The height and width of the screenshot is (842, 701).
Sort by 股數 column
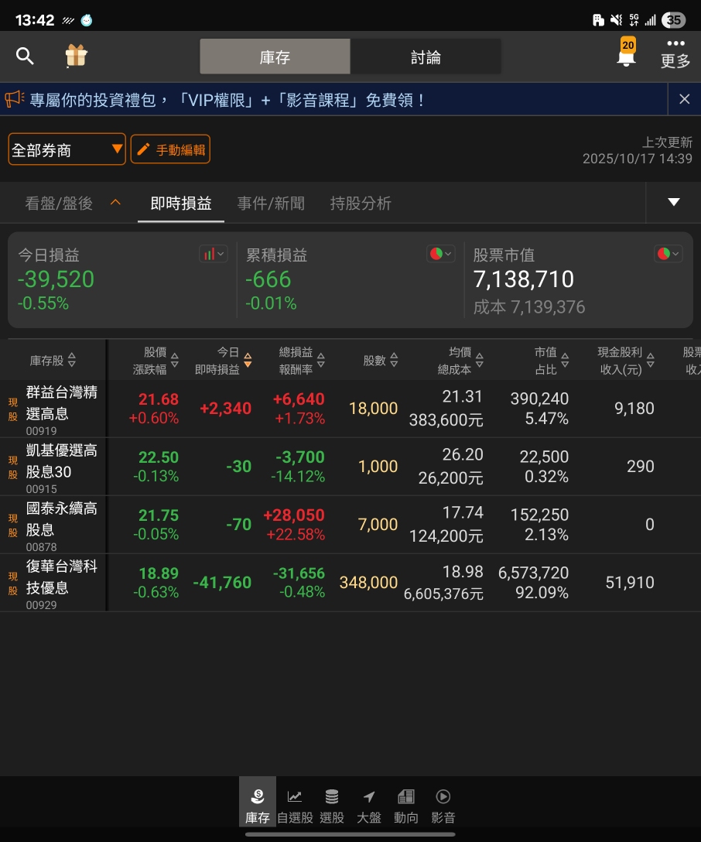pyautogui.click(x=380, y=361)
